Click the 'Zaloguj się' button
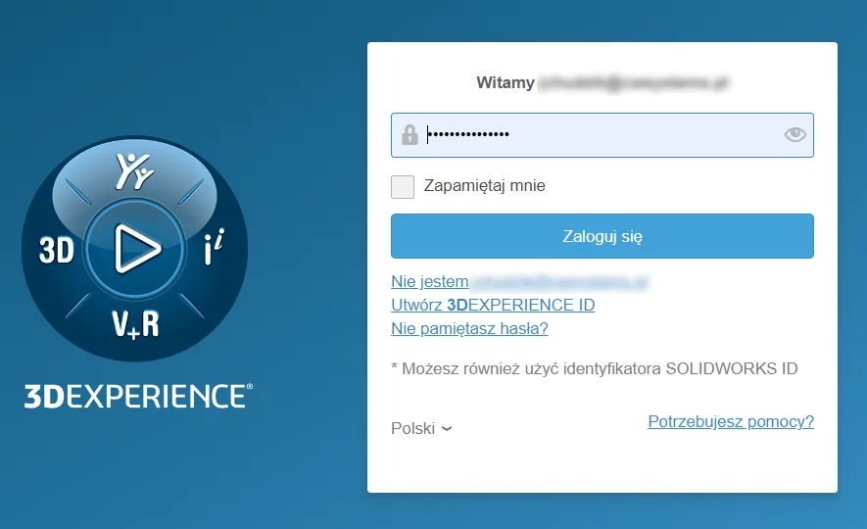The image size is (867, 529). click(602, 236)
